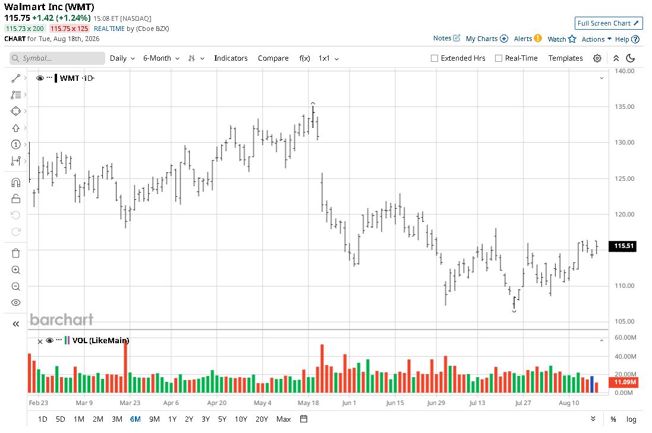Screen dimensions: 652x433
Task: Choose the shapes polygon tool
Action: click(16, 111)
